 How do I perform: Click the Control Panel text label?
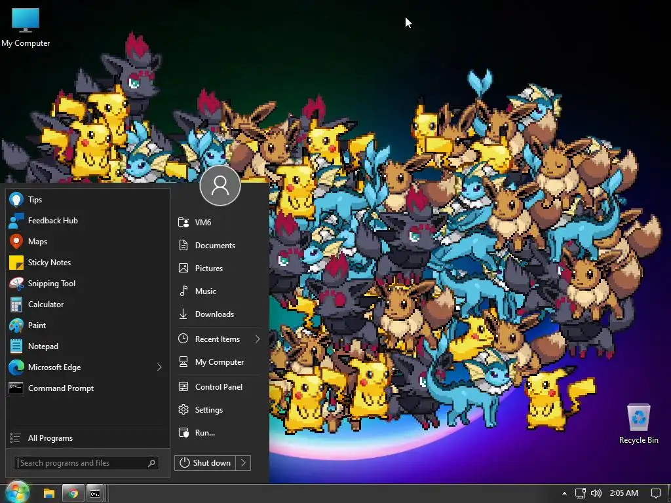pos(219,386)
